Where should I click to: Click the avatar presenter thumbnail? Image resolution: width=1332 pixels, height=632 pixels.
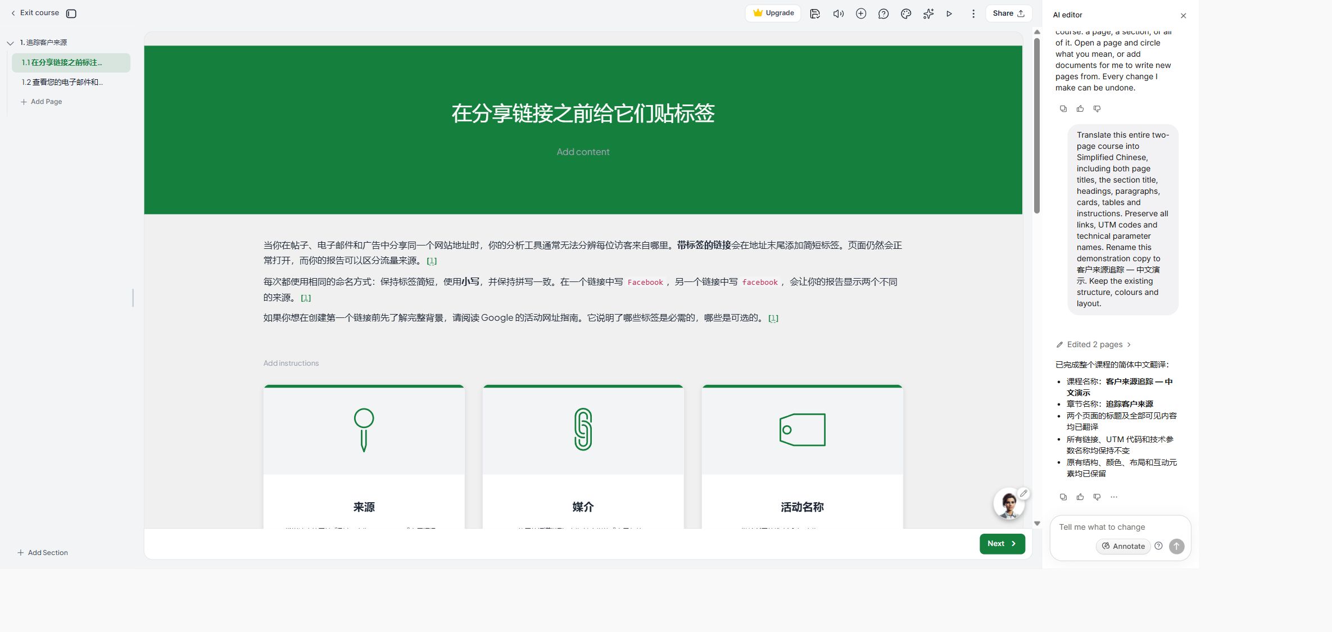(1009, 504)
